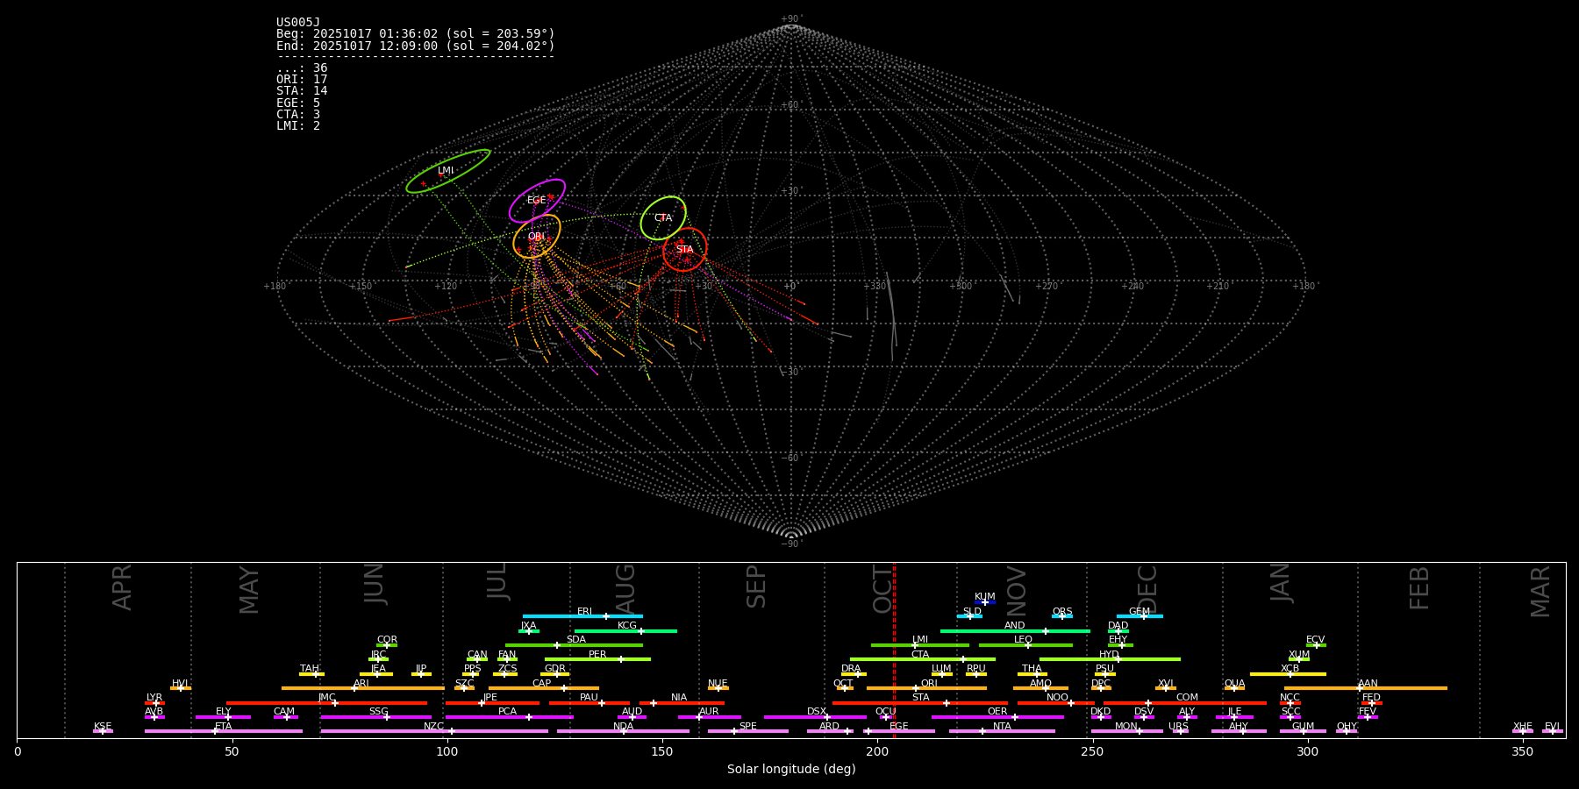This screenshot has height=789, width=1579.
Task: Click the Solar longitude (deg) axis label
Action: (791, 769)
